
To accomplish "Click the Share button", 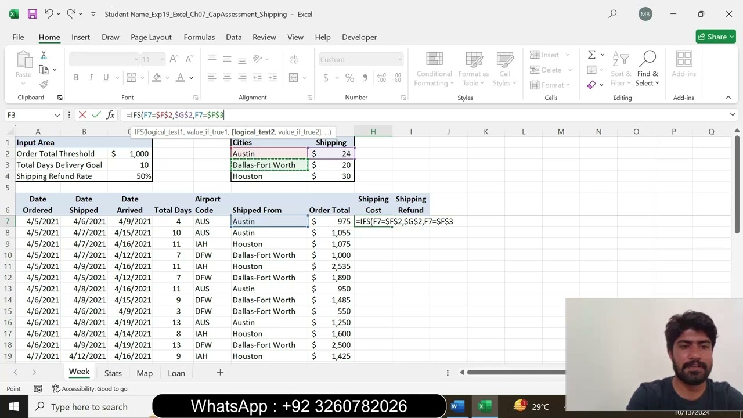I will coord(716,37).
